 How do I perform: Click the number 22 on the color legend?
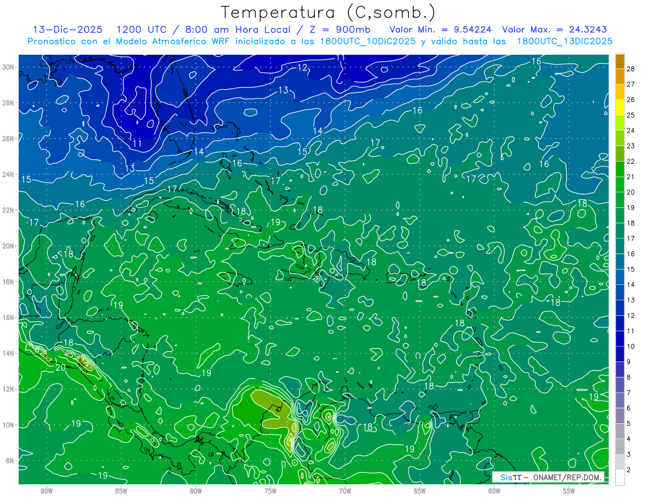[630, 161]
